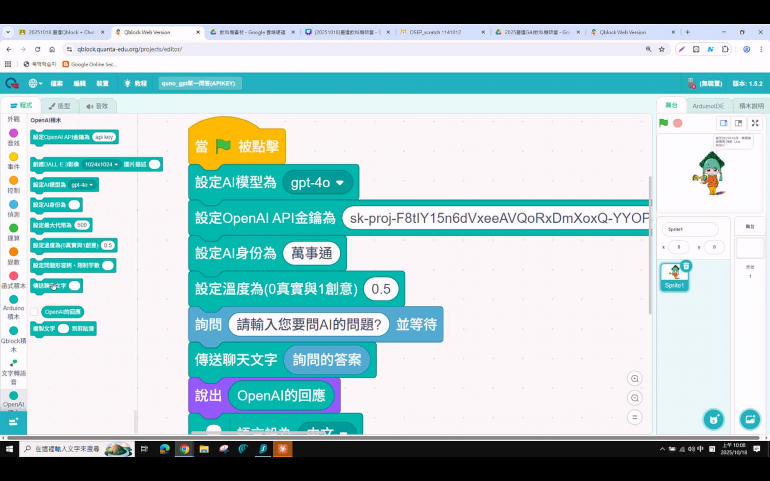Select the orange 變數 category circle
This screenshot has width=770, height=481.
13,252
